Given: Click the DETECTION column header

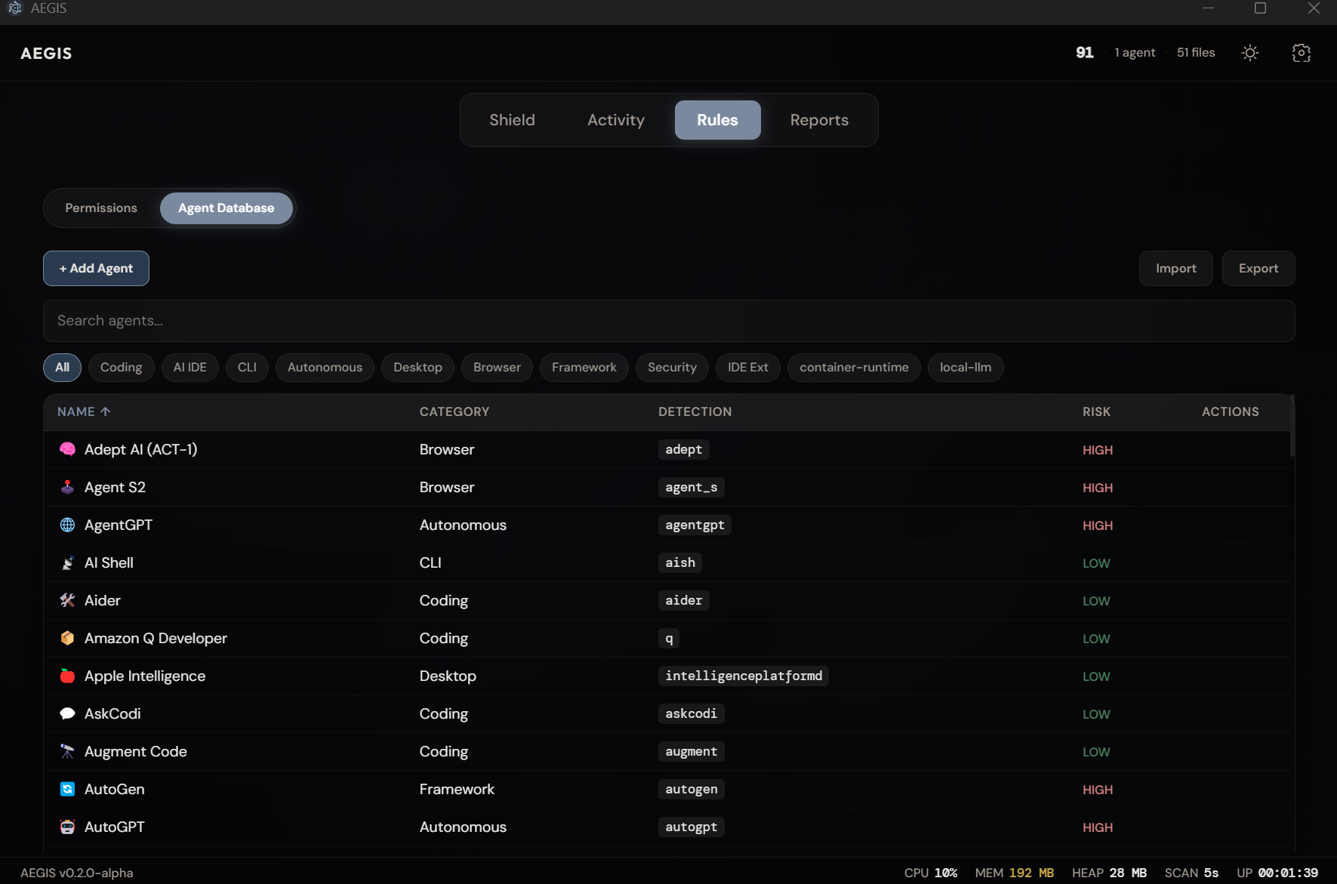Looking at the screenshot, I should click(x=695, y=411).
